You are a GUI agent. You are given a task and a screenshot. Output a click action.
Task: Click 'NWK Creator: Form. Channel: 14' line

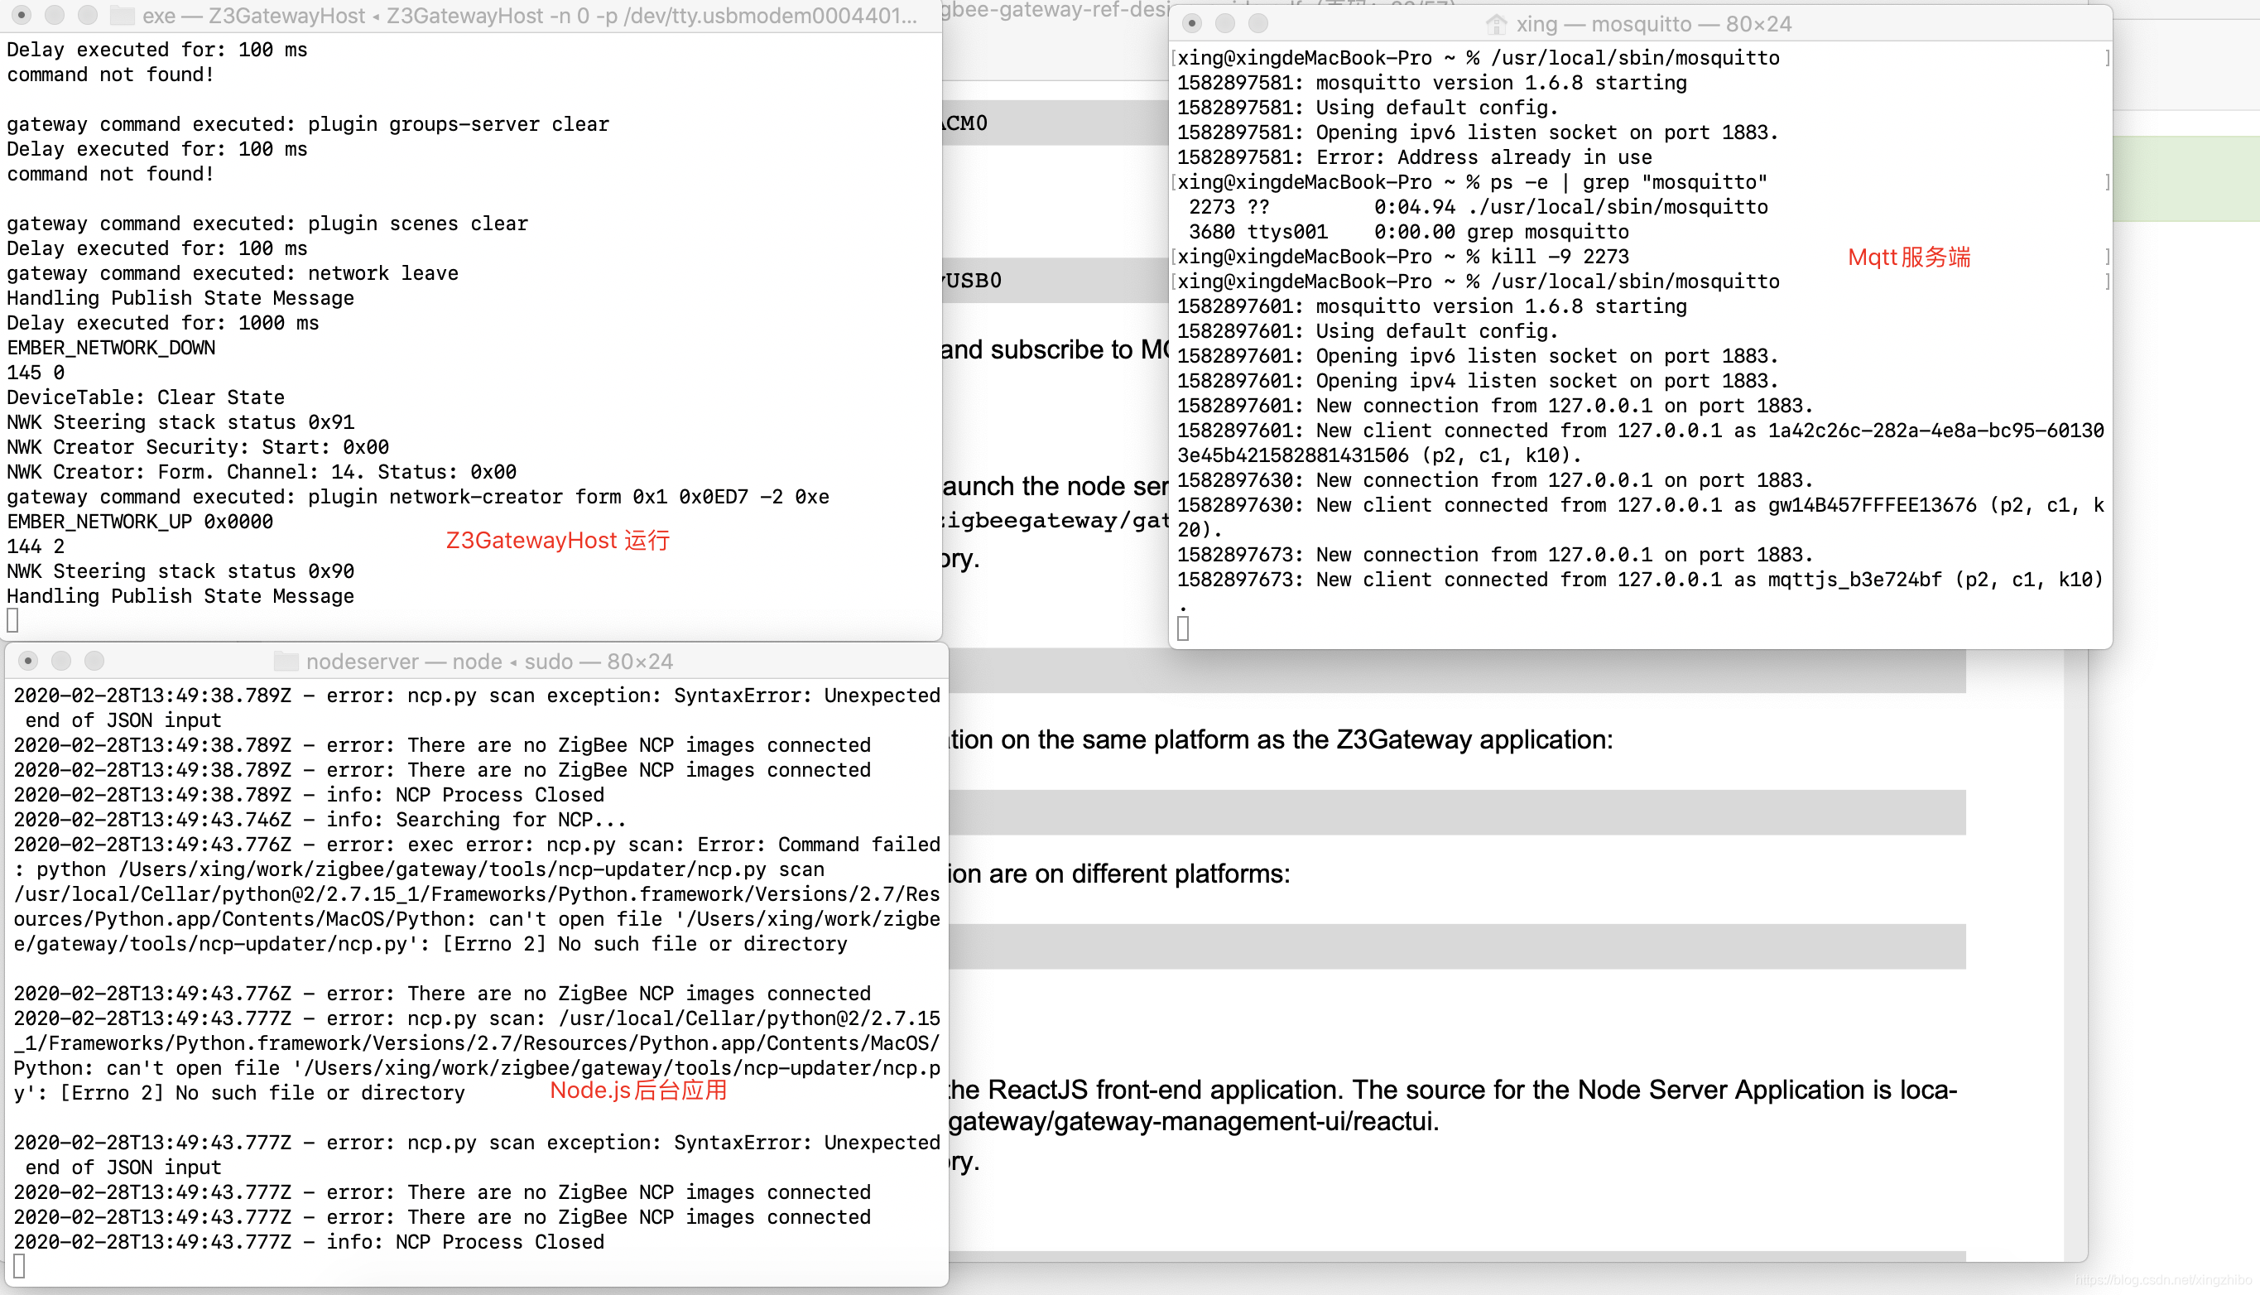click(262, 472)
